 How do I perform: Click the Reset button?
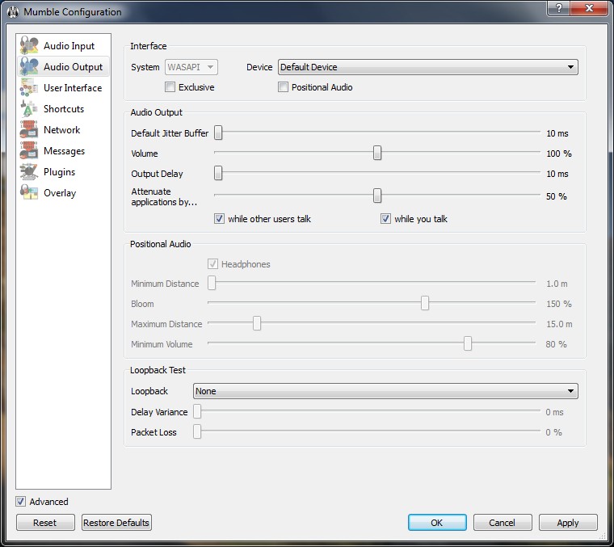click(45, 522)
